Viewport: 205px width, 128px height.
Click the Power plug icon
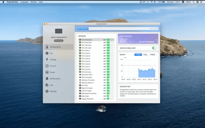coord(47,72)
